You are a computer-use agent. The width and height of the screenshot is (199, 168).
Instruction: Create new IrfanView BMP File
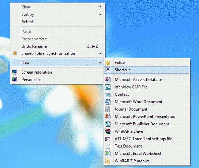tap(147, 87)
